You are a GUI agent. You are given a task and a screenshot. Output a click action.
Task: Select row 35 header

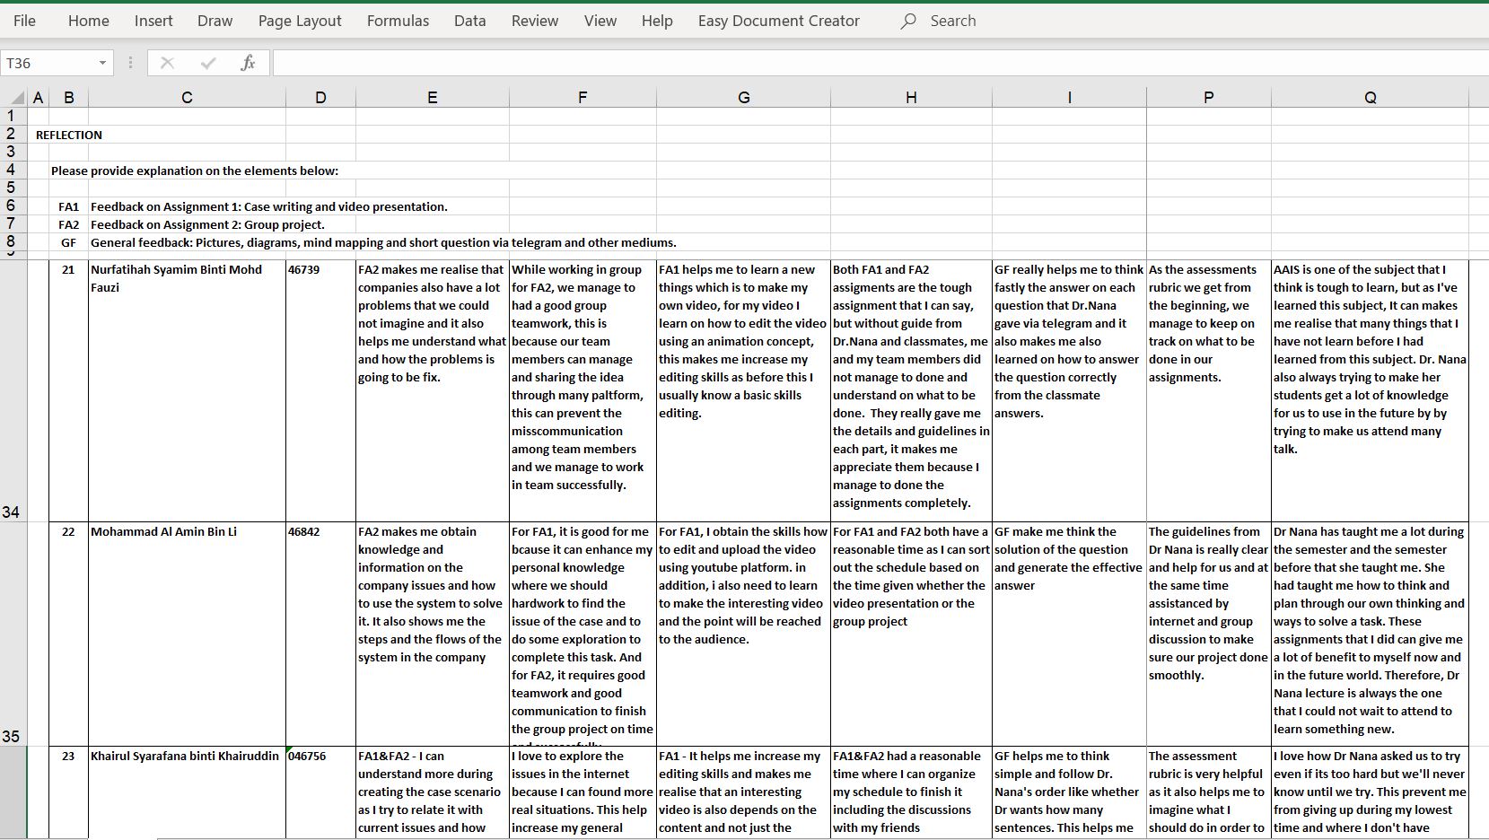coord(13,634)
